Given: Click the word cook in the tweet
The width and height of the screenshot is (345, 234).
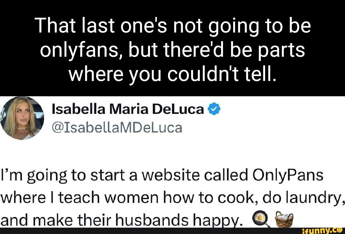Looking at the screenshot, I should [235, 198].
